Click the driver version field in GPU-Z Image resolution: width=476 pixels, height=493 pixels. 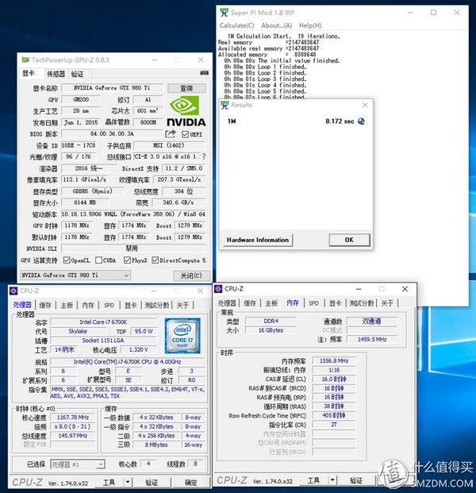coord(133,214)
